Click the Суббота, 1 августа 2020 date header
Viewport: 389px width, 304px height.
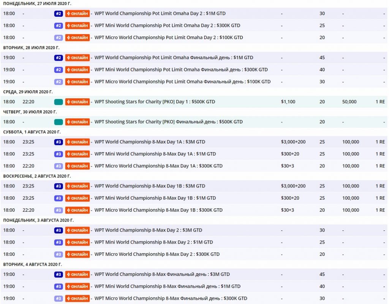32,132
